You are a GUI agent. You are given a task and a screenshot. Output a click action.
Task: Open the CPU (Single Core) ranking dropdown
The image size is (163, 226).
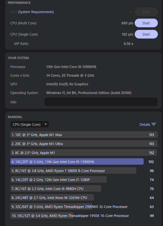coord(30,124)
